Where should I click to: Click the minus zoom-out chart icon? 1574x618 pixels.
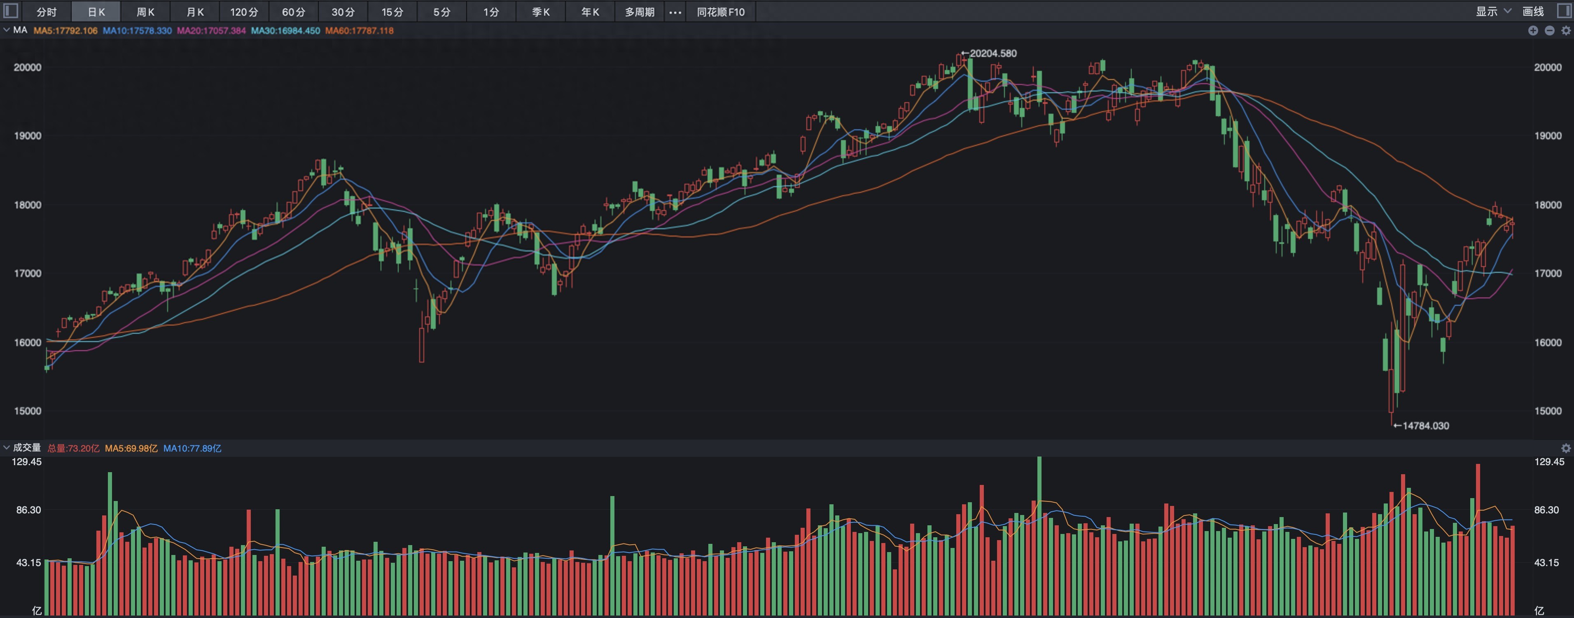tap(1550, 30)
